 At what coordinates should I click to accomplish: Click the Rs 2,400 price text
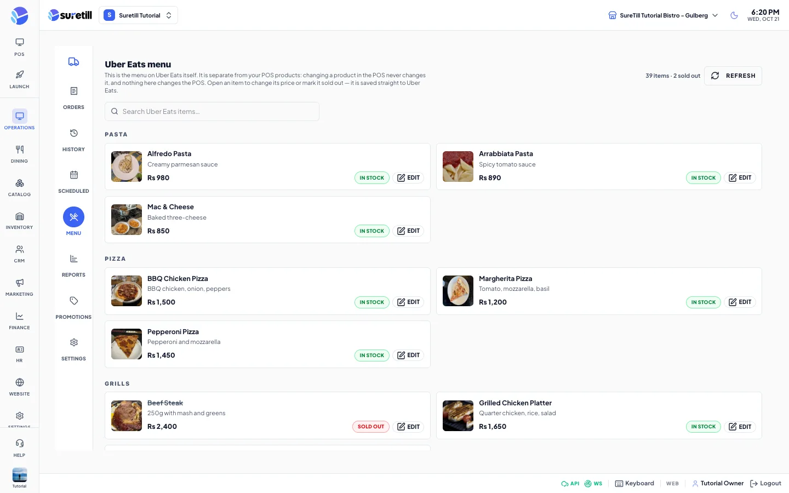point(162,427)
